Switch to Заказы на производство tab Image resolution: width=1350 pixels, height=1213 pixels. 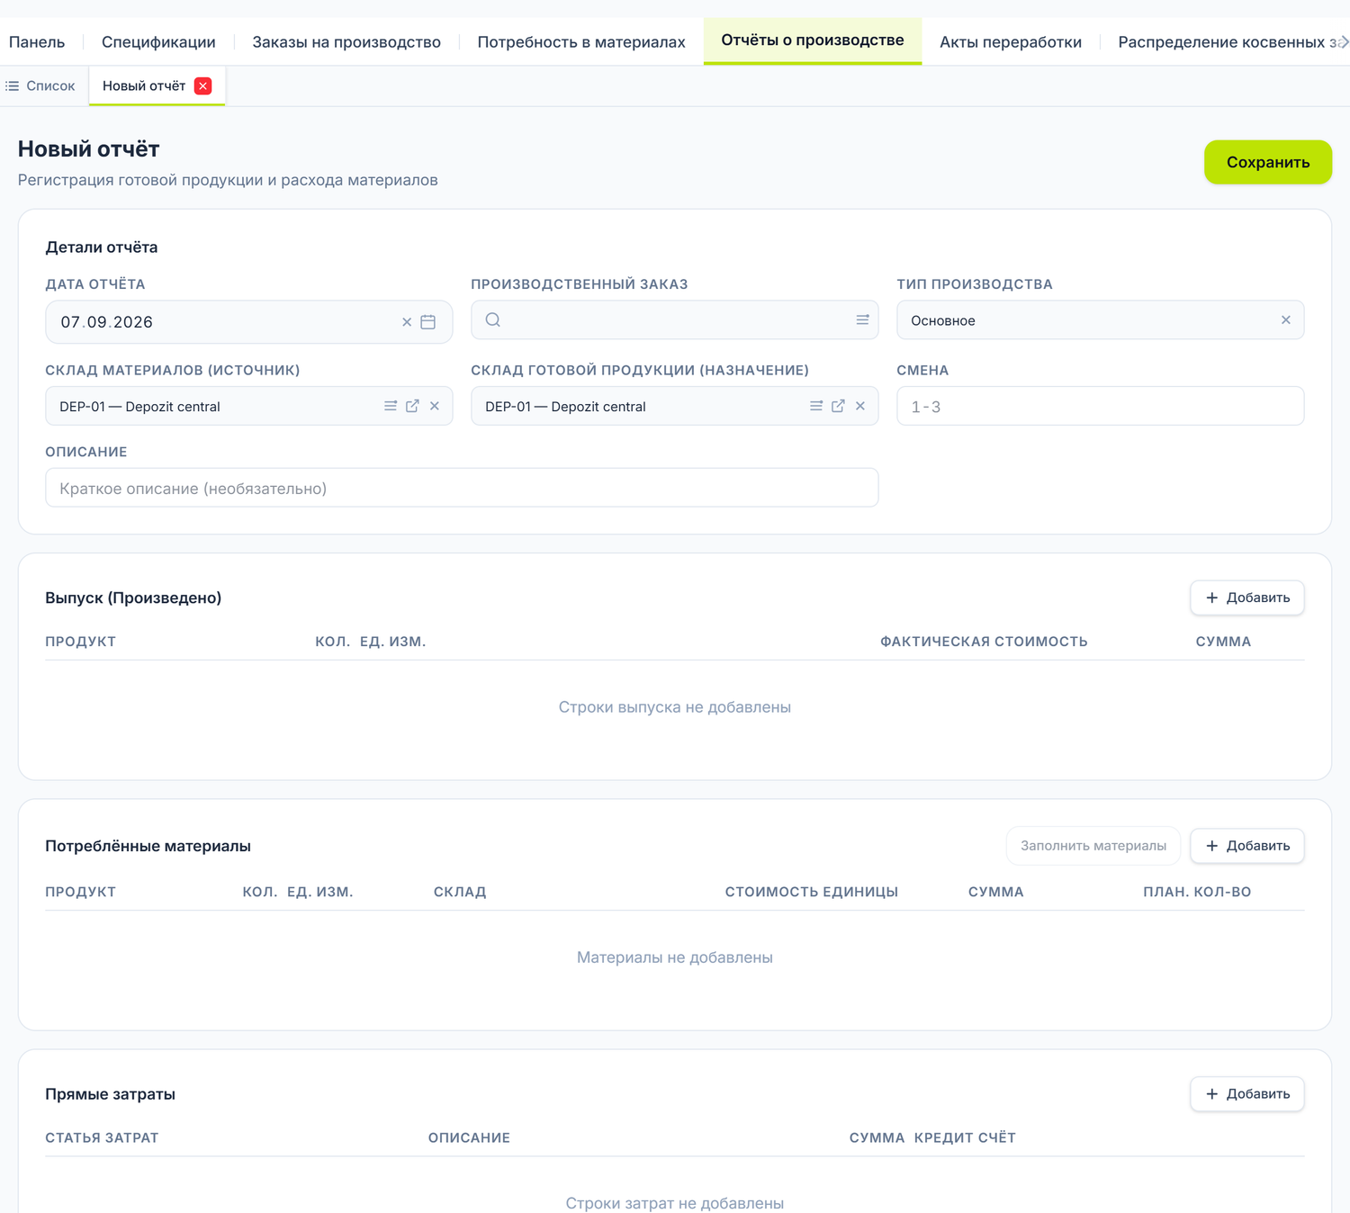[346, 42]
